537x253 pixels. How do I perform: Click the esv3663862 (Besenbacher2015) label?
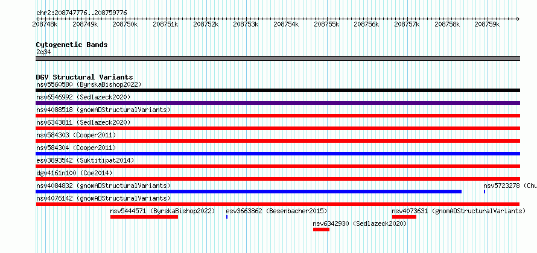(276, 211)
